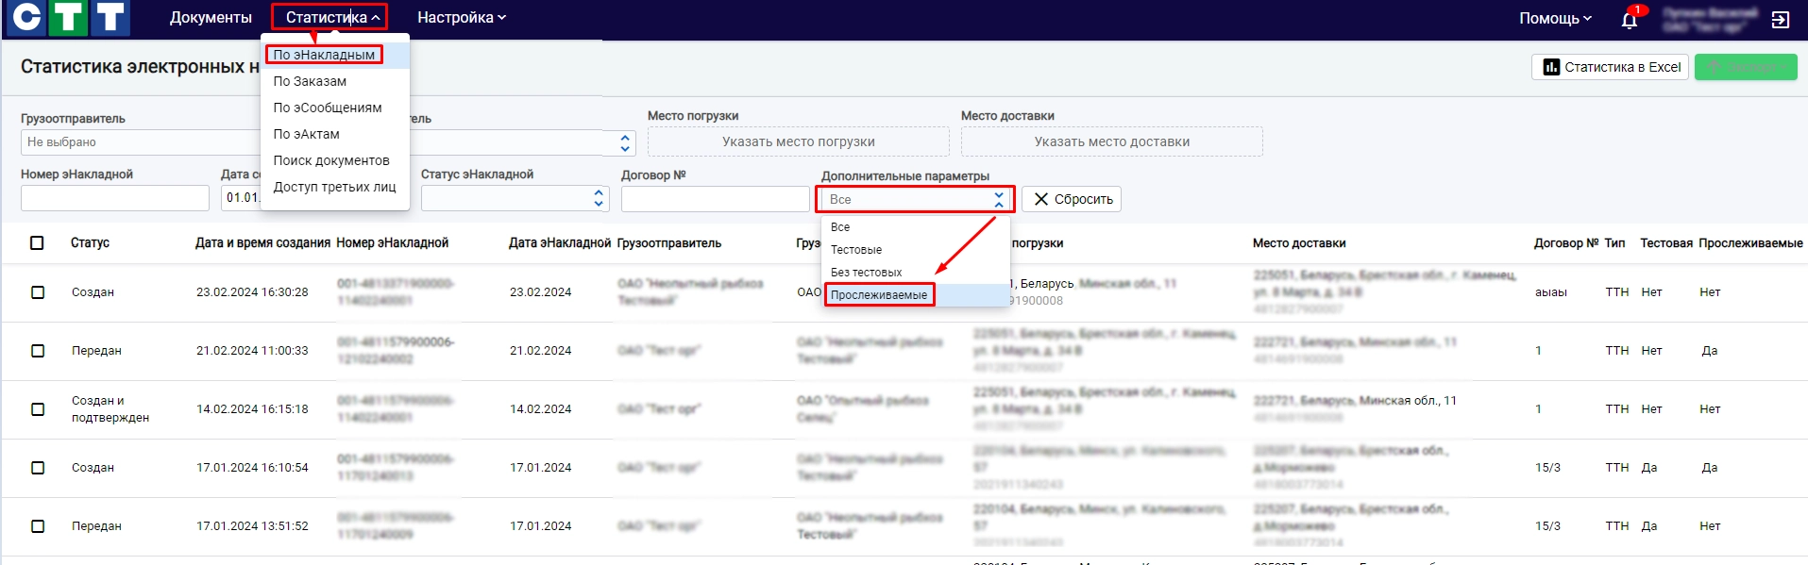
Task: Select Доступ третьих лиц entry
Action: click(334, 187)
